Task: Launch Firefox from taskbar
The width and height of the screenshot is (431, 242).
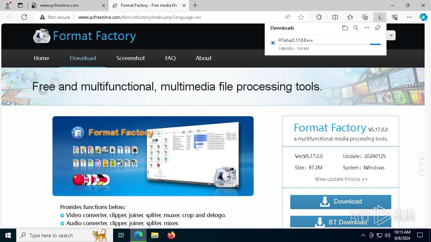Action: 171,235
